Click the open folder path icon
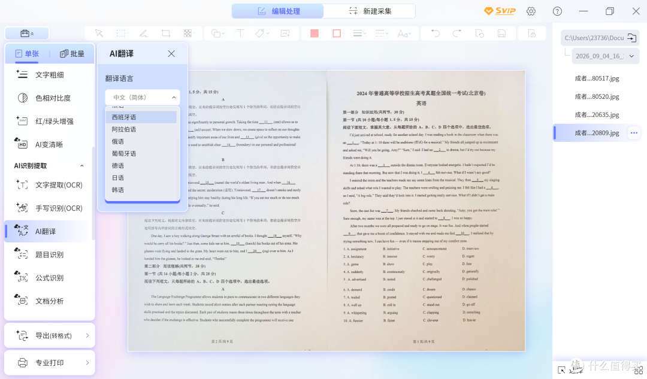This screenshot has height=379, width=647. [632, 38]
